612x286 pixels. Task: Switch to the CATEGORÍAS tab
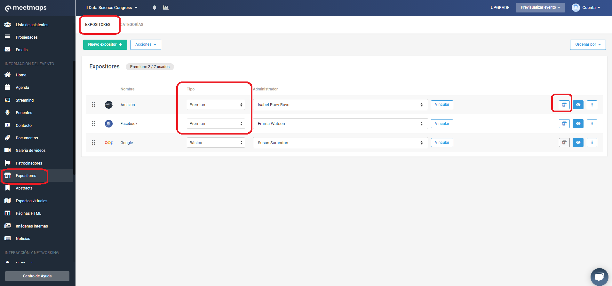pos(132,25)
